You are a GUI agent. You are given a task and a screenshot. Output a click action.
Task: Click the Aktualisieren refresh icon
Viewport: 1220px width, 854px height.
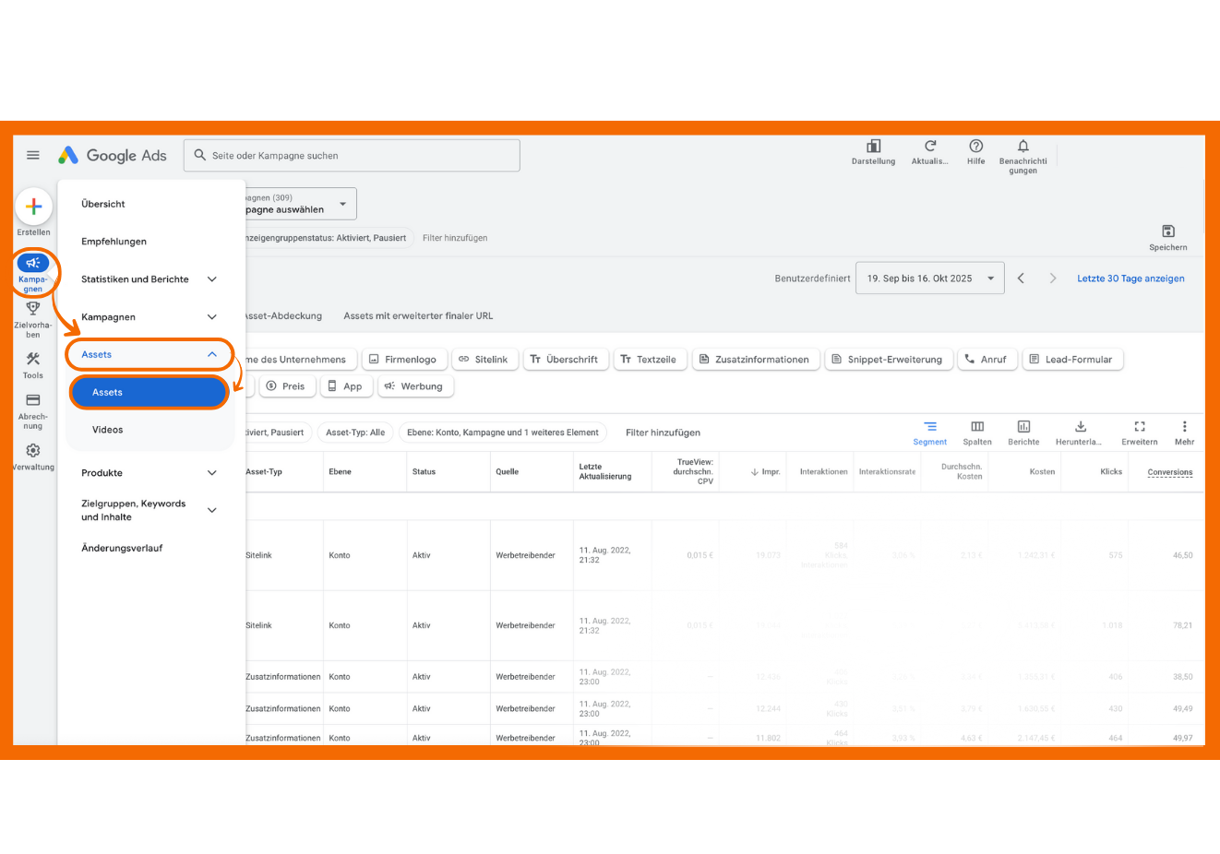click(x=929, y=147)
